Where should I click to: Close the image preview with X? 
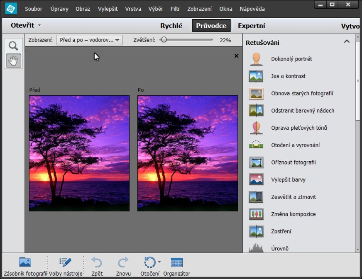point(237,56)
